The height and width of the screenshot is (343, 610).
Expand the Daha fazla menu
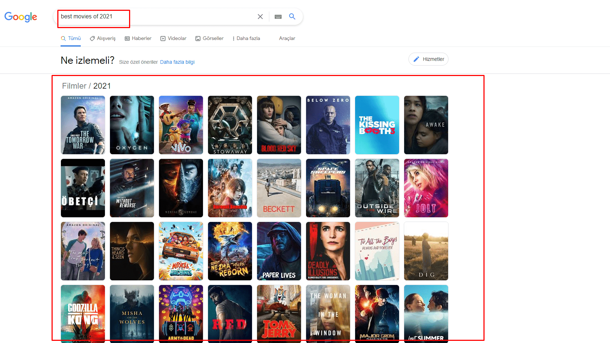pyautogui.click(x=246, y=39)
